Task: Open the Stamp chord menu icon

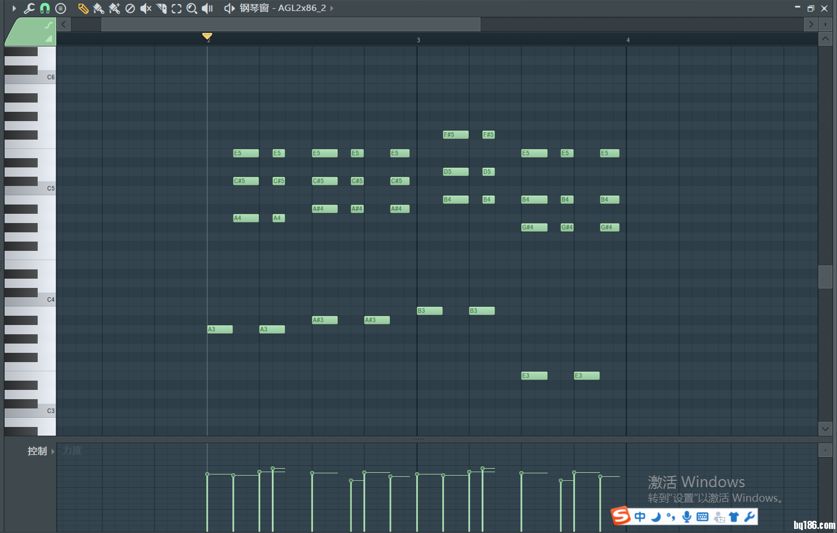Action: [x=60, y=8]
